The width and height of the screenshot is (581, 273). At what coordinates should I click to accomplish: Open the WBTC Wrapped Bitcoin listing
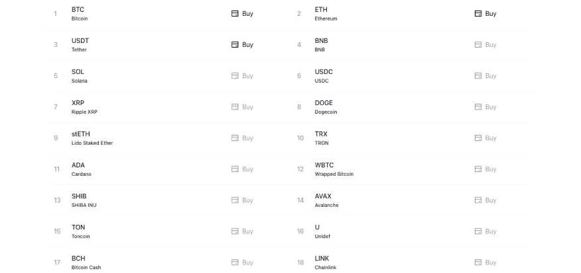[x=334, y=169]
